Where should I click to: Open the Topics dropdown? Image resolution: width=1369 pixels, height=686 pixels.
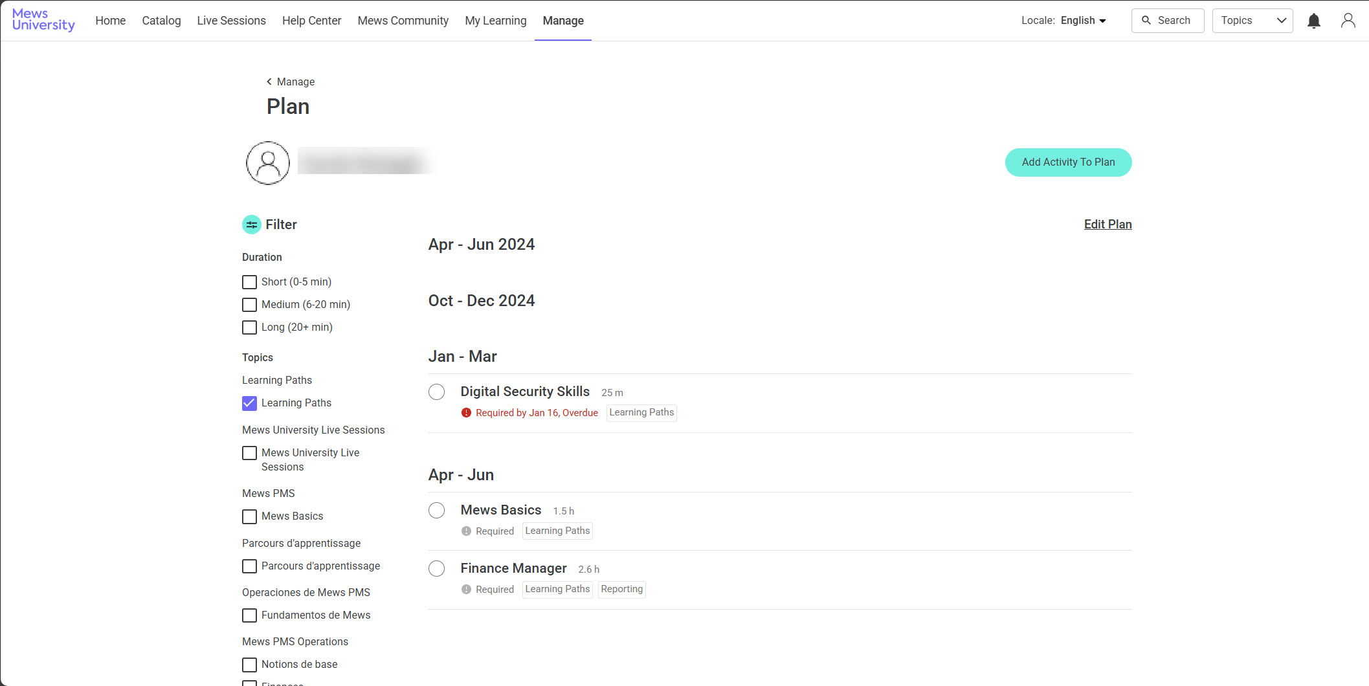(x=1252, y=21)
